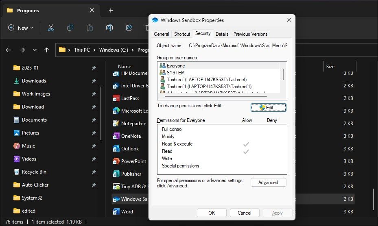Go back with the left arrow in Explorer
The width and height of the screenshot is (378, 226).
(8, 50)
